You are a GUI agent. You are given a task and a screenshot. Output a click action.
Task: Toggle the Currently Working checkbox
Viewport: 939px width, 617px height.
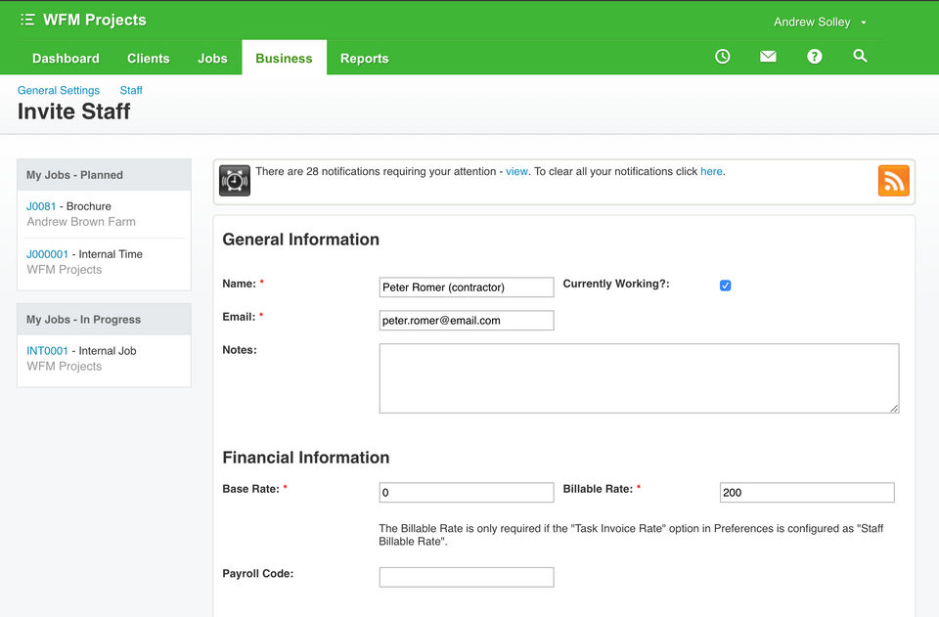coord(725,286)
